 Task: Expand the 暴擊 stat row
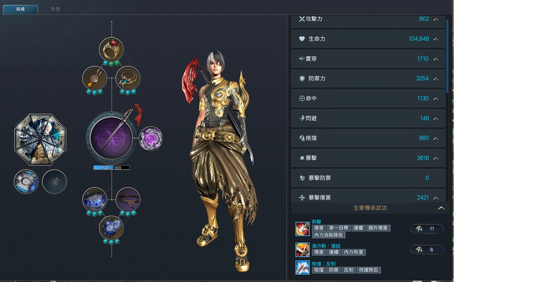[x=435, y=158]
